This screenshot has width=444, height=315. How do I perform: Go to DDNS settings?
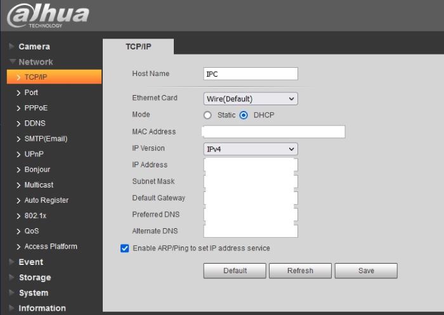pyautogui.click(x=34, y=124)
